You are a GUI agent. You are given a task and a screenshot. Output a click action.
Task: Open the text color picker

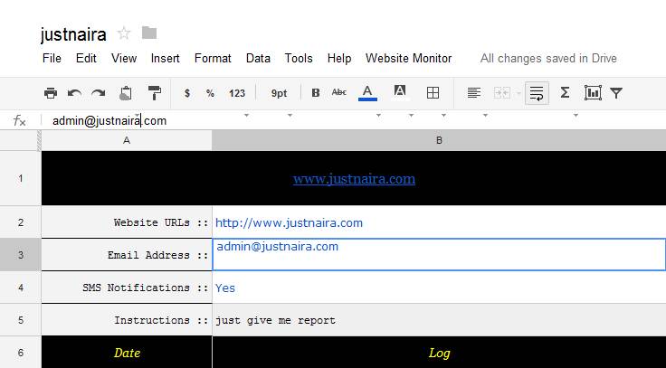pos(367,92)
